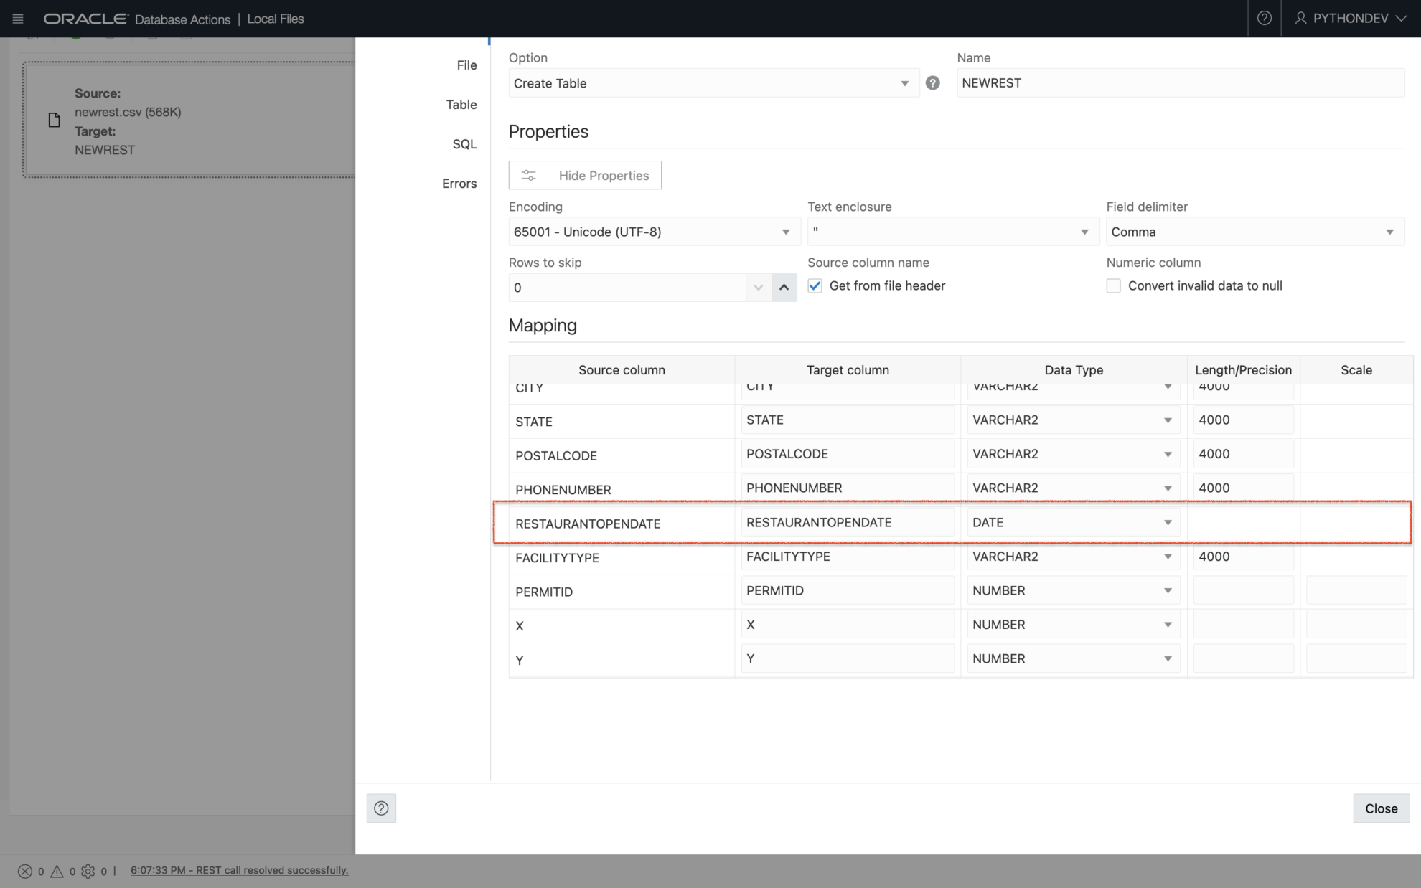Click the warnings triangle icon in status bar

click(56, 871)
